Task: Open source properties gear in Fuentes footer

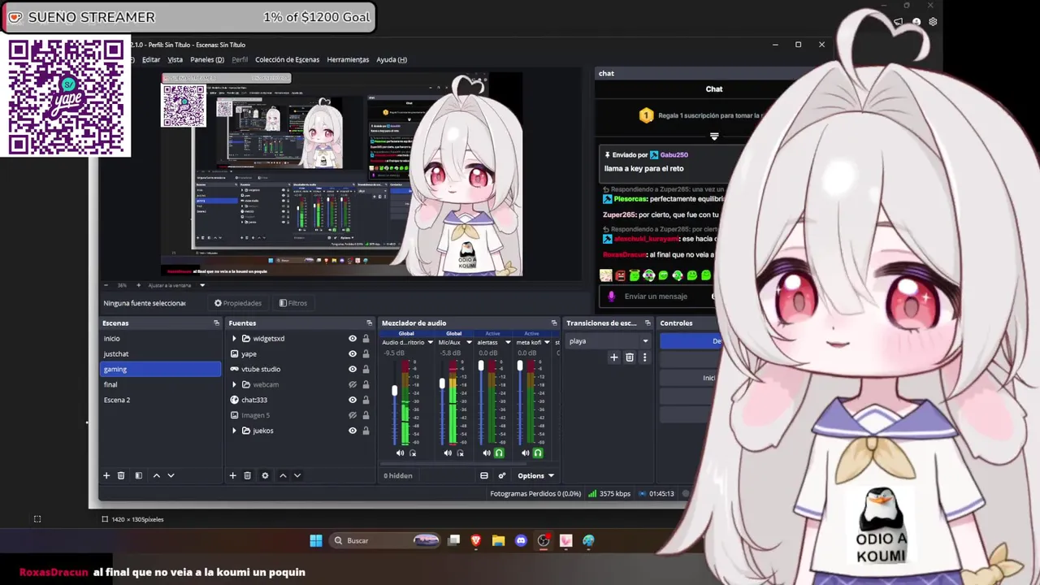Action: point(265,475)
